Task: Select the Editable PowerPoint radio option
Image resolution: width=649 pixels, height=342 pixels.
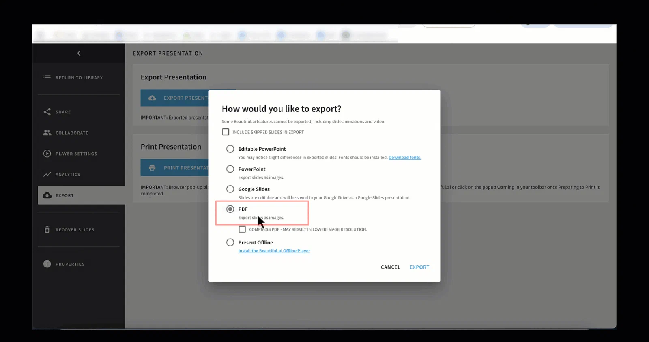Action: click(230, 149)
